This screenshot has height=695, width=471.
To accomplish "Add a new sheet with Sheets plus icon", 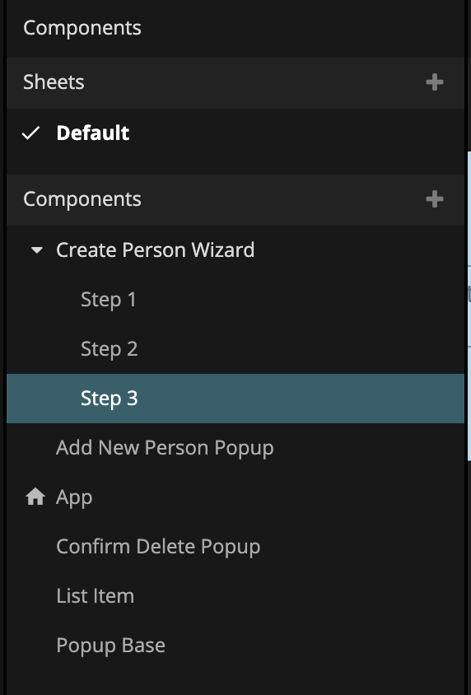I will [x=434, y=82].
